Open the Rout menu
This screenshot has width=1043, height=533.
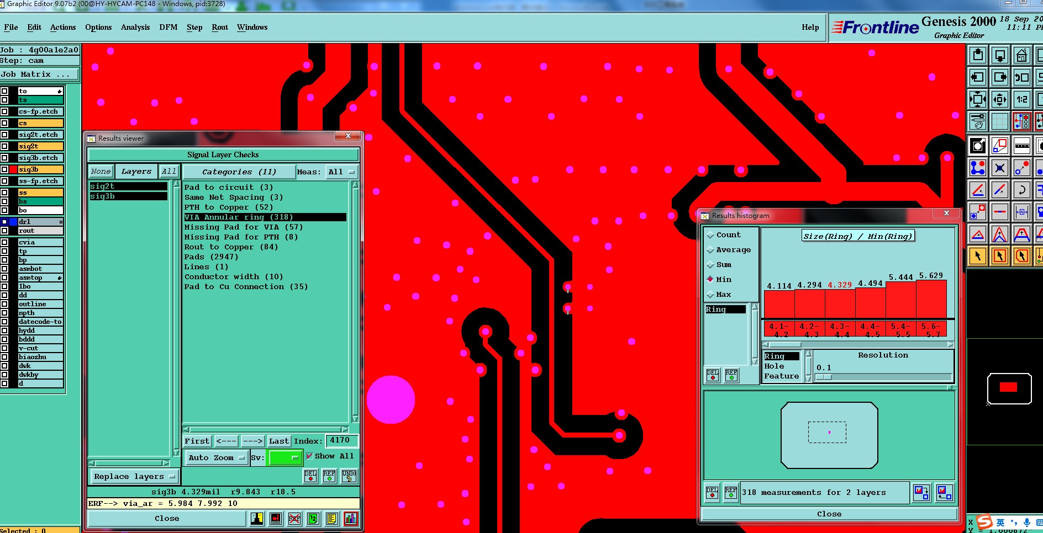point(220,27)
